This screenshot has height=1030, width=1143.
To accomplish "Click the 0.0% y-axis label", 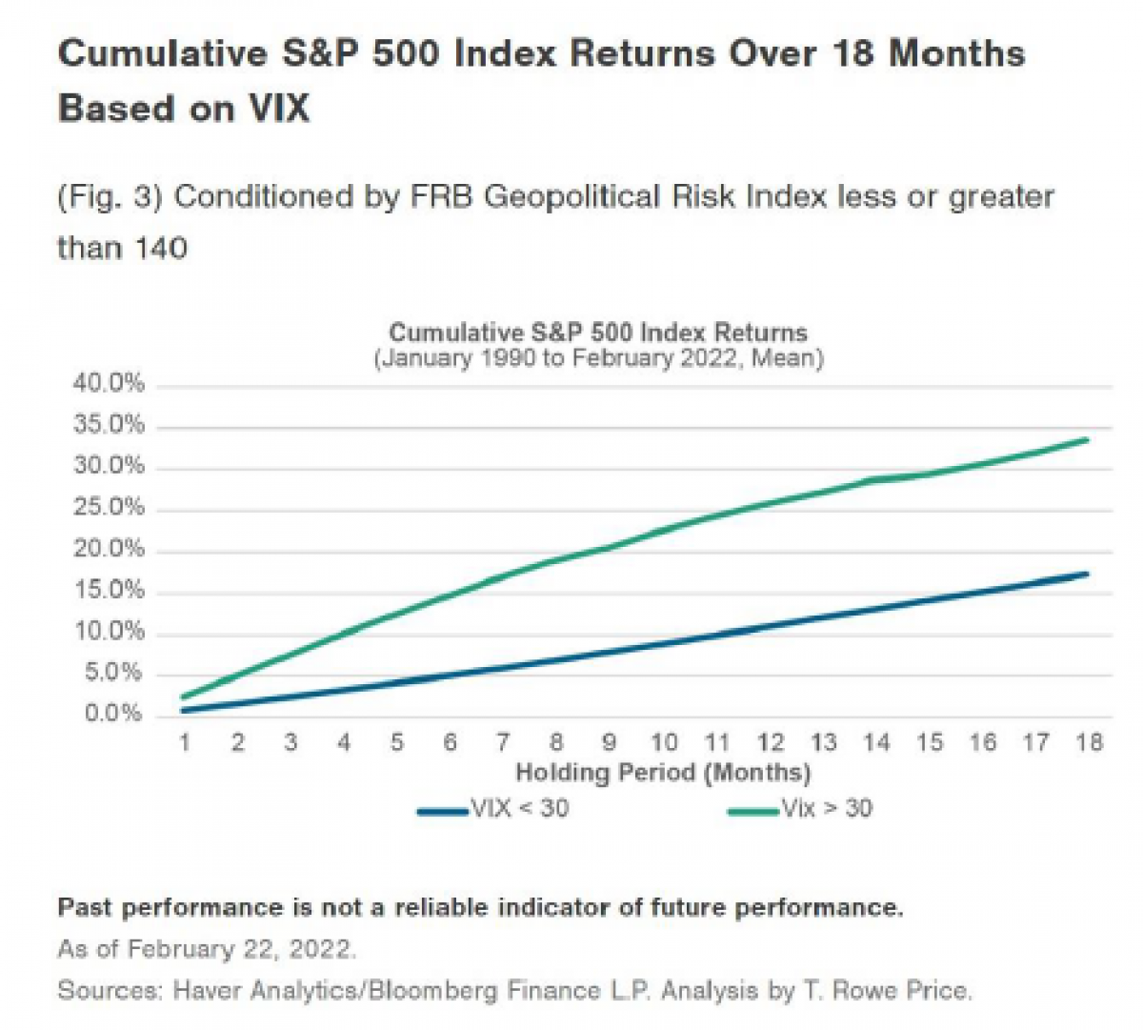I will 113,714.
